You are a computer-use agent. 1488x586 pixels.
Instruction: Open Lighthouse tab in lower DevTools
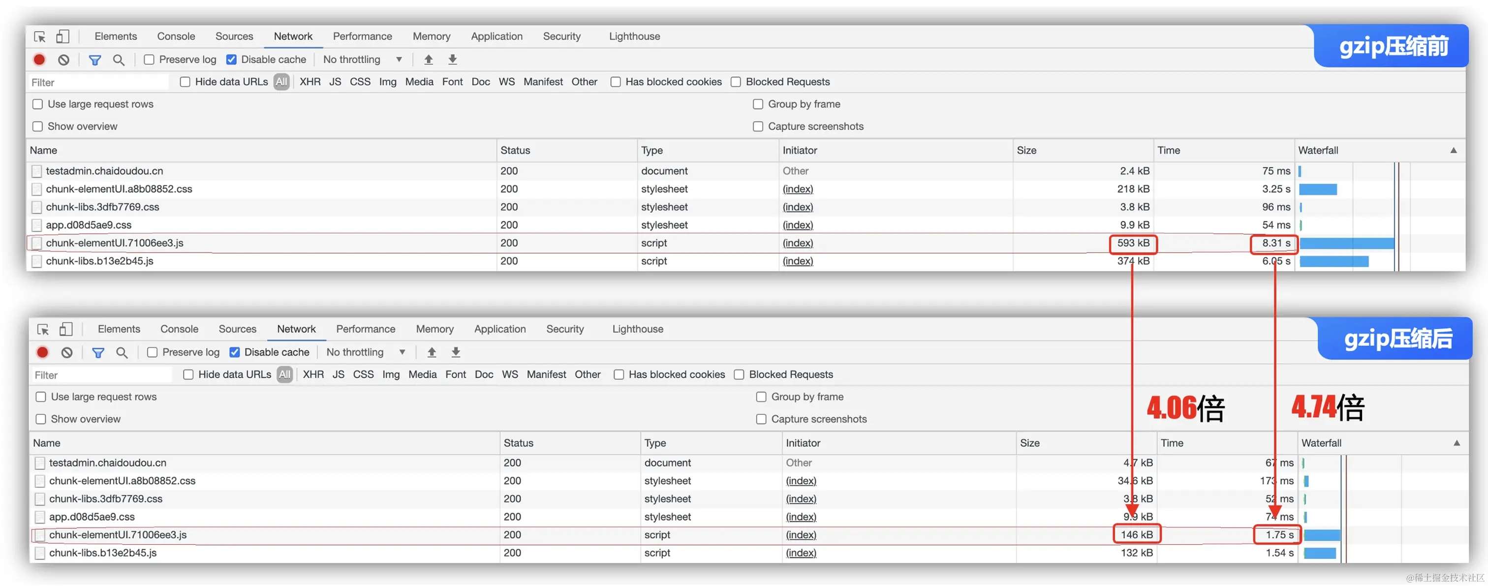point(638,329)
